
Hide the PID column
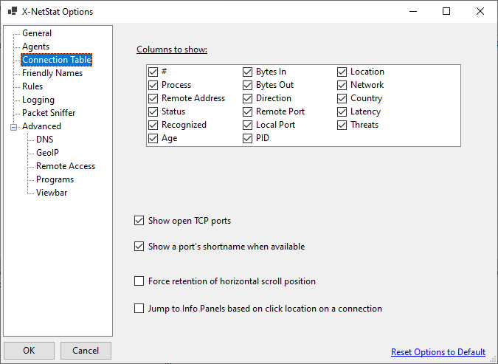(247, 139)
